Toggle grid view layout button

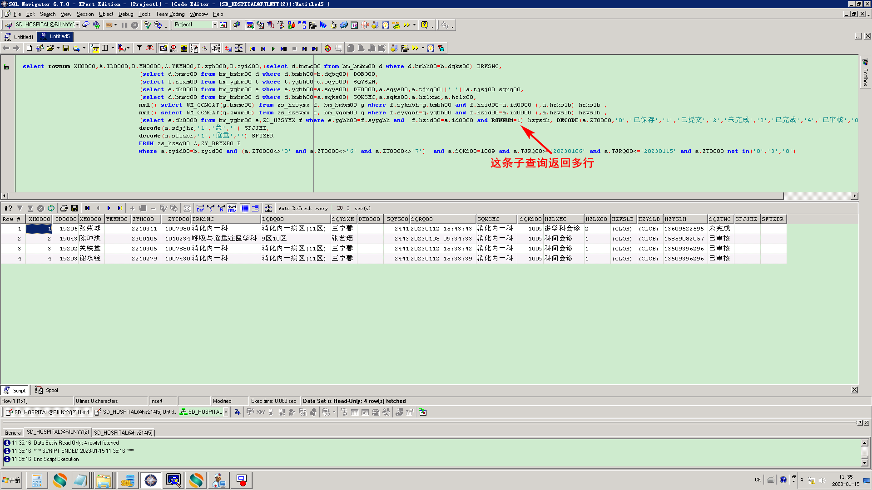[x=245, y=208]
